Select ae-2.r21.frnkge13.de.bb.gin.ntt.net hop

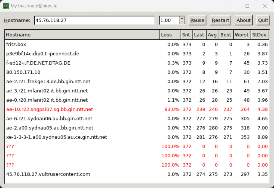click(137, 82)
